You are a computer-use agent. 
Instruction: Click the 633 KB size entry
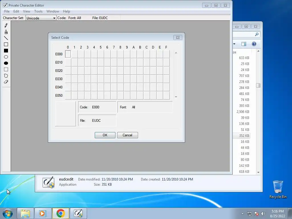(244, 58)
